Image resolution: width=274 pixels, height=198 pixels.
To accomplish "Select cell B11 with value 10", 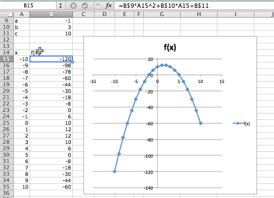I will [51, 33].
